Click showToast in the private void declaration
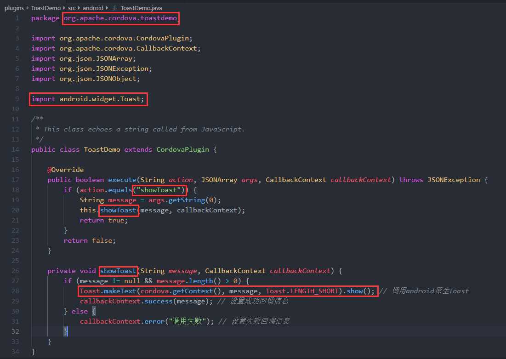Screen dimensions: 506x359 point(118,271)
